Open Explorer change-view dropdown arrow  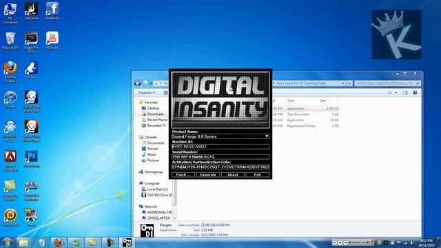pyautogui.click(x=396, y=92)
